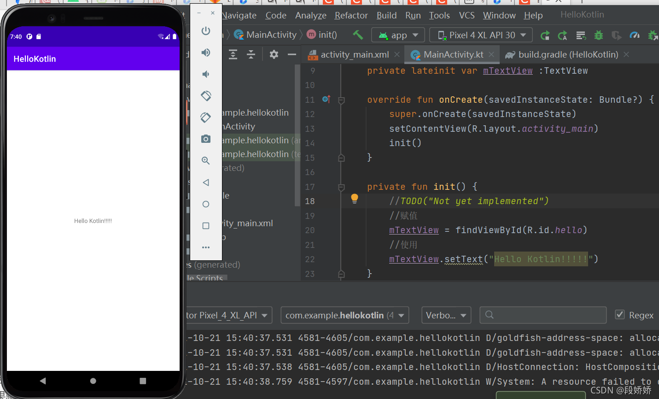Open the app run configuration dropdown

(x=398, y=35)
